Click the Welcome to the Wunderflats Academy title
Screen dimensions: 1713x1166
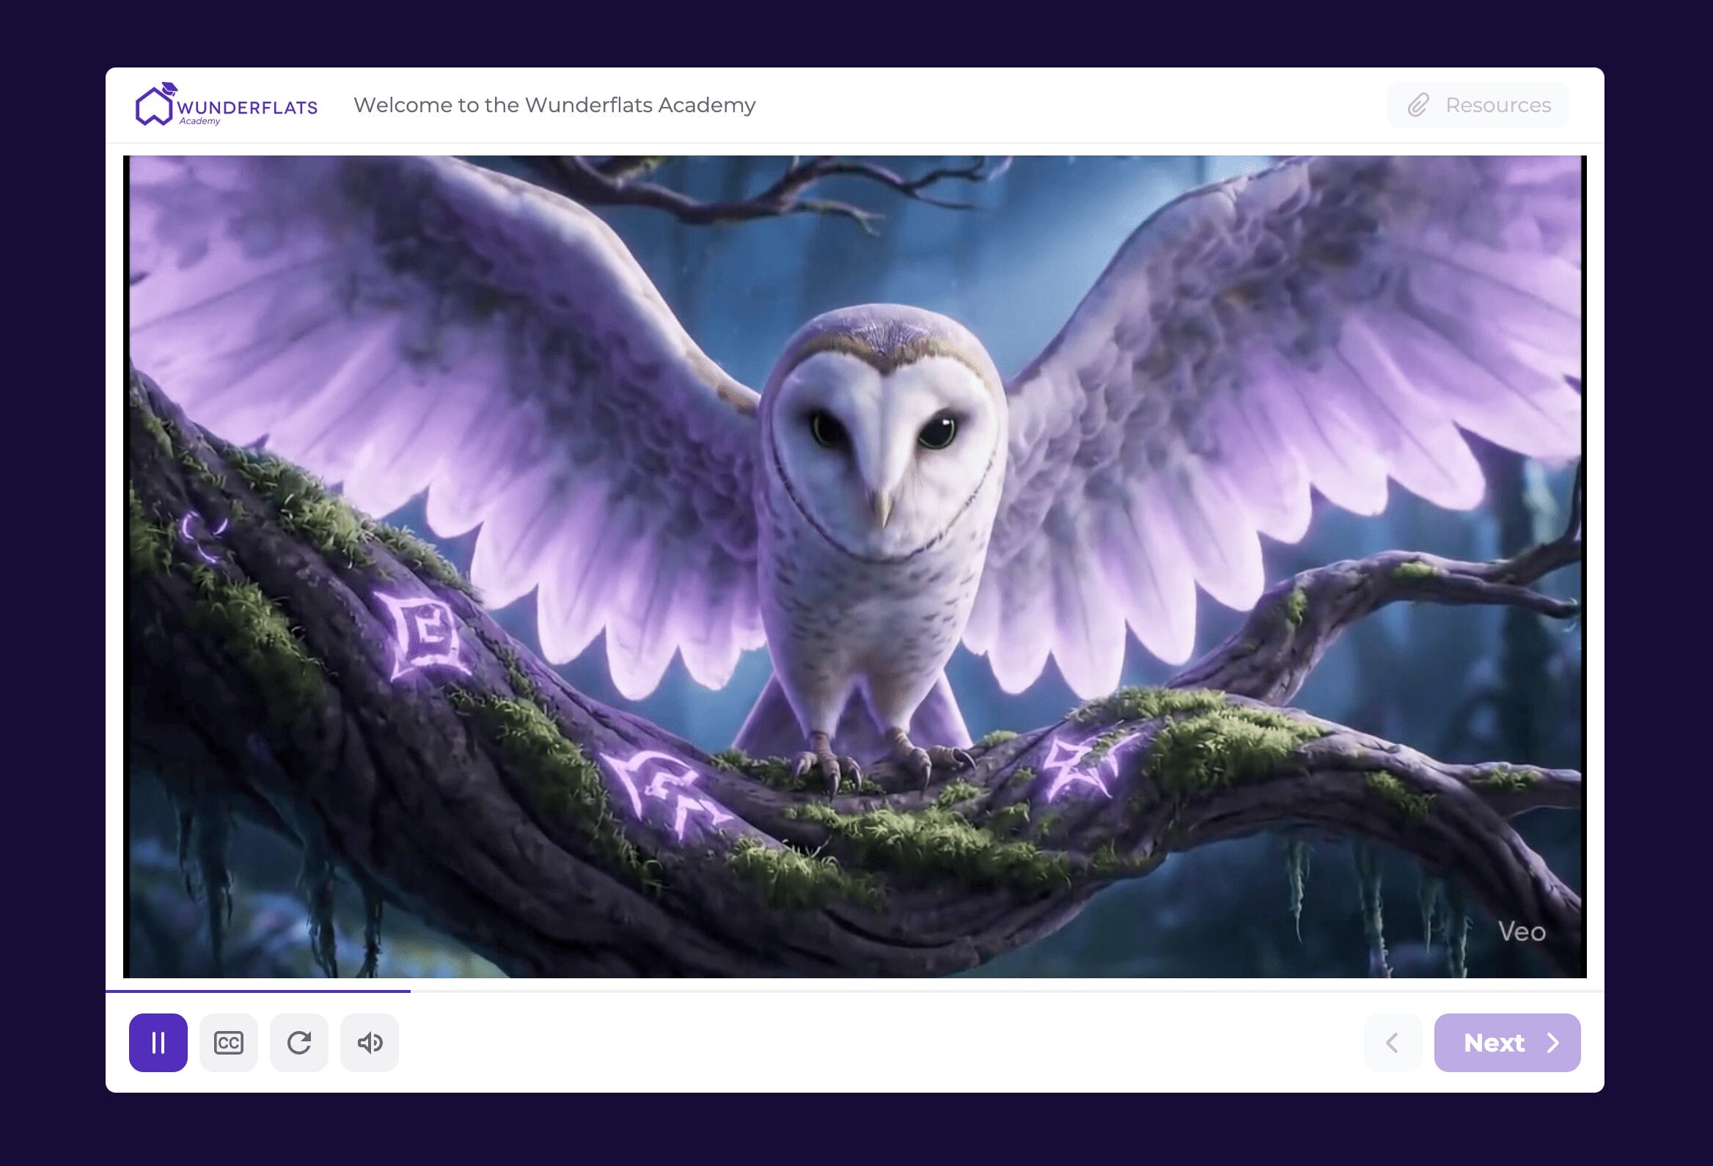coord(554,105)
